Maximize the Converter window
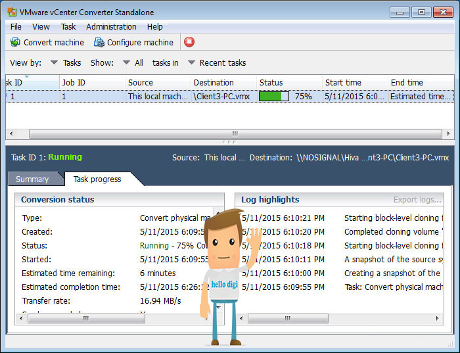Screen dimensions: 460x353 [x=421, y=12]
